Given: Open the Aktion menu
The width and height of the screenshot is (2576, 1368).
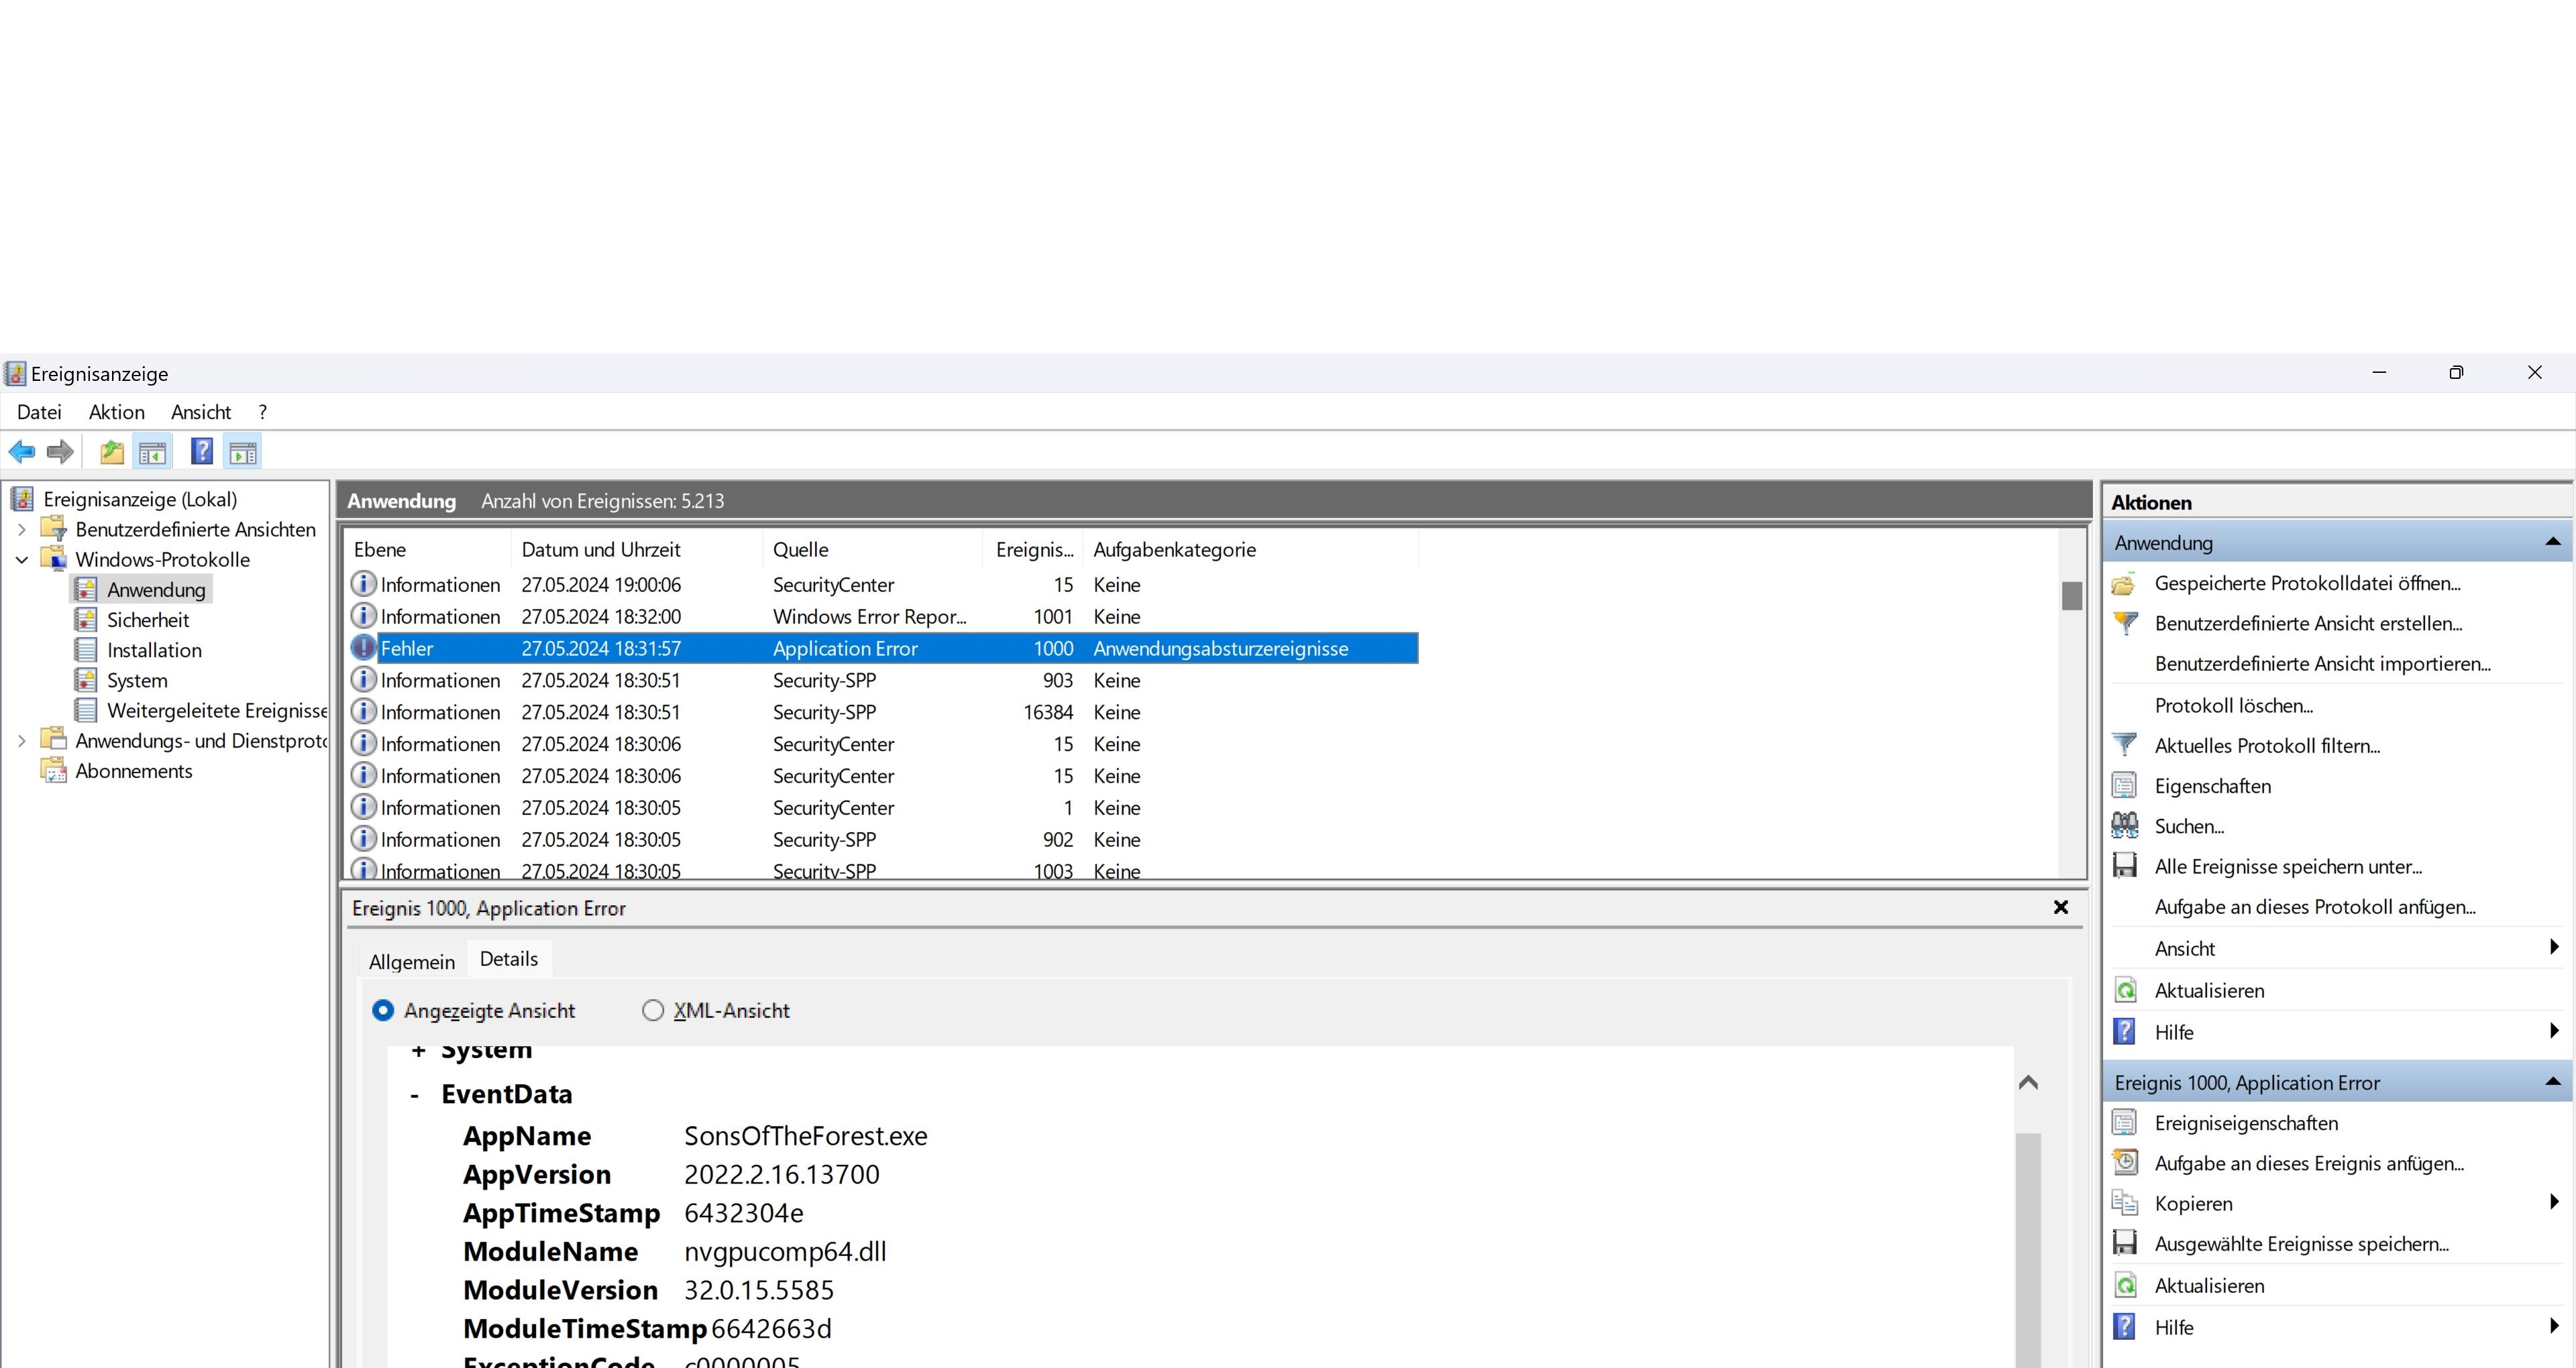Looking at the screenshot, I should (116, 412).
